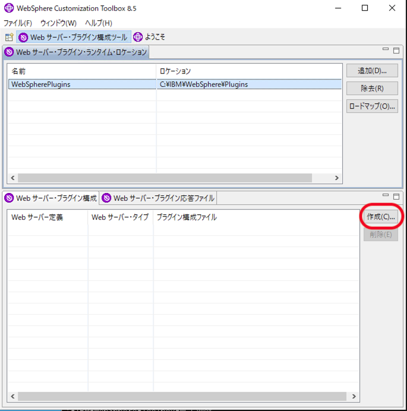Maximize the runtime location panel
Viewport: 407px width, 411px height.
coord(396,50)
